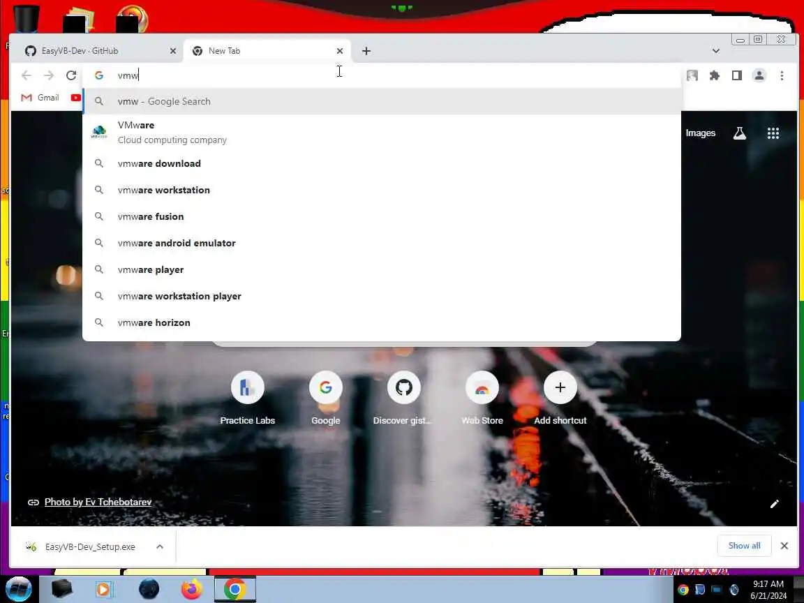
Task: Open a new tab with plus button
Action: pyautogui.click(x=366, y=51)
